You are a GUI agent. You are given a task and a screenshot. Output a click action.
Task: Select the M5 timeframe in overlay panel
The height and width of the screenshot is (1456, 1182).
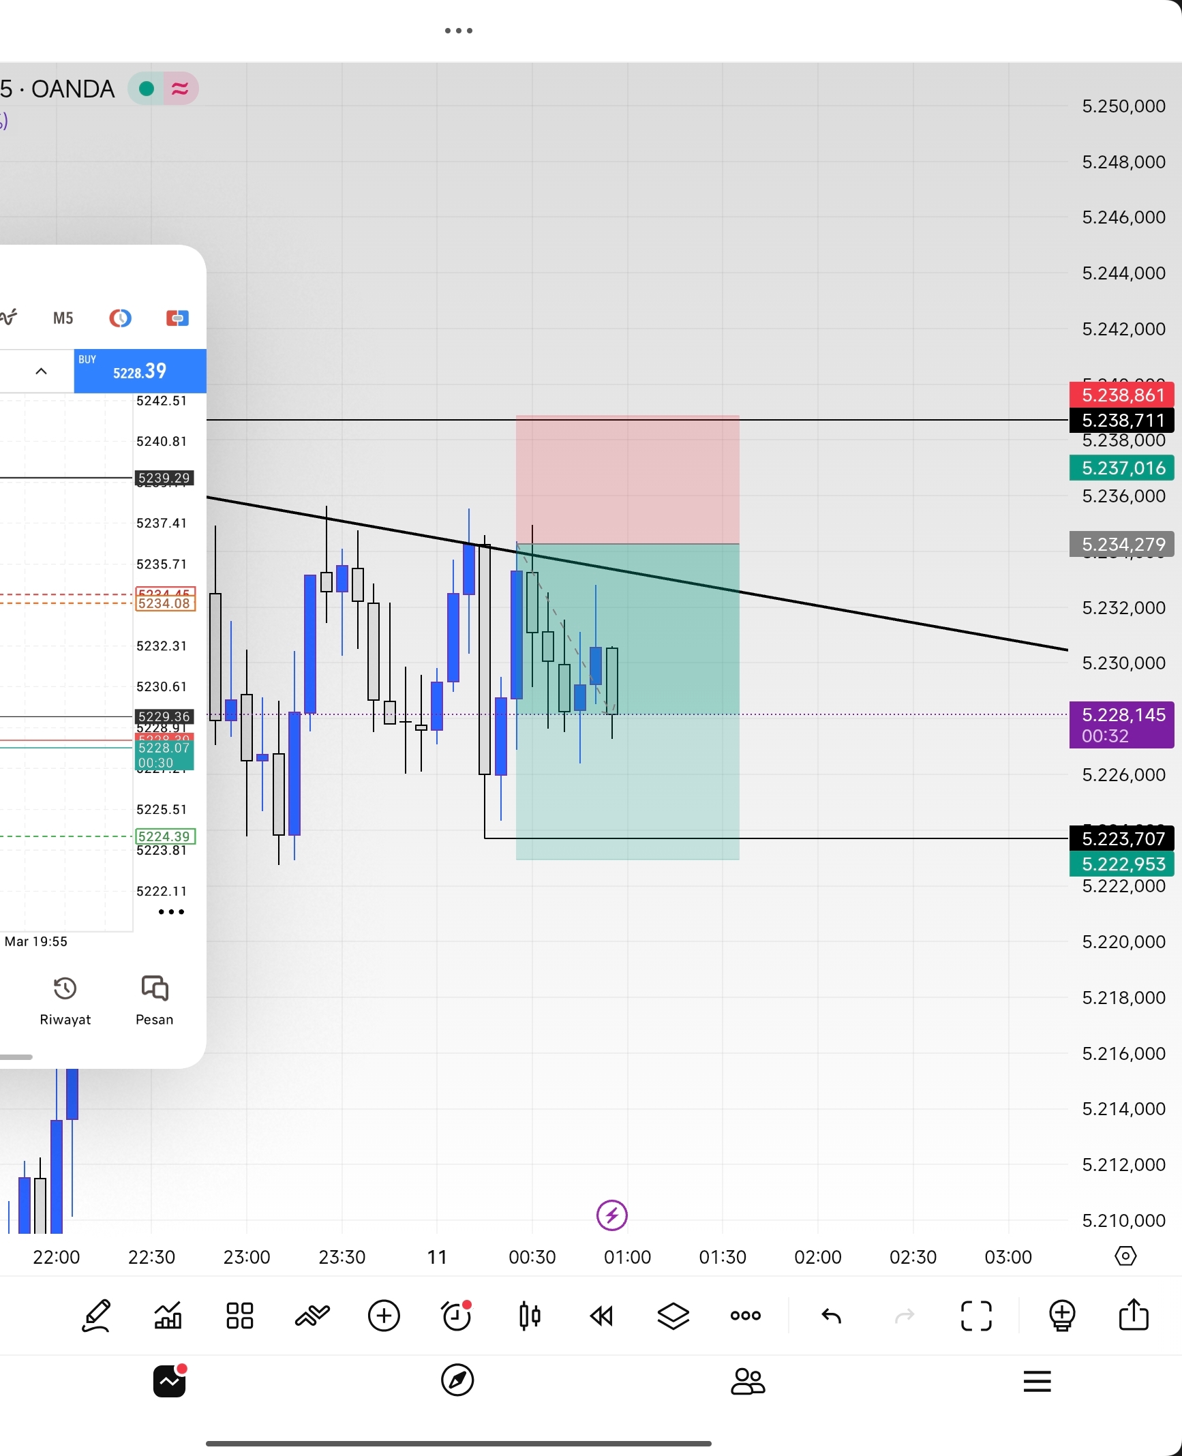click(63, 318)
